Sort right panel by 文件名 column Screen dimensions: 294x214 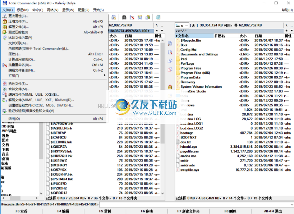pyautogui.click(x=194, y=36)
